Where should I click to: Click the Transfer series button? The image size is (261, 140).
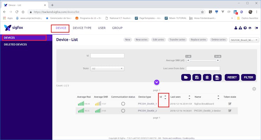177,39
